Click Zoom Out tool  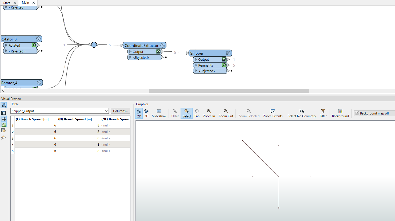[x=226, y=113]
